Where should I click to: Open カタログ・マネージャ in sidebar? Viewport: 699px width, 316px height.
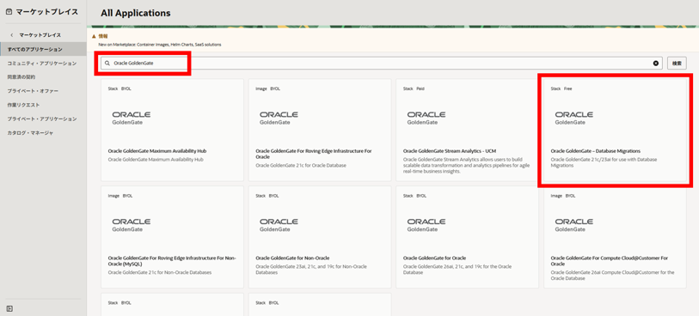[x=30, y=132]
